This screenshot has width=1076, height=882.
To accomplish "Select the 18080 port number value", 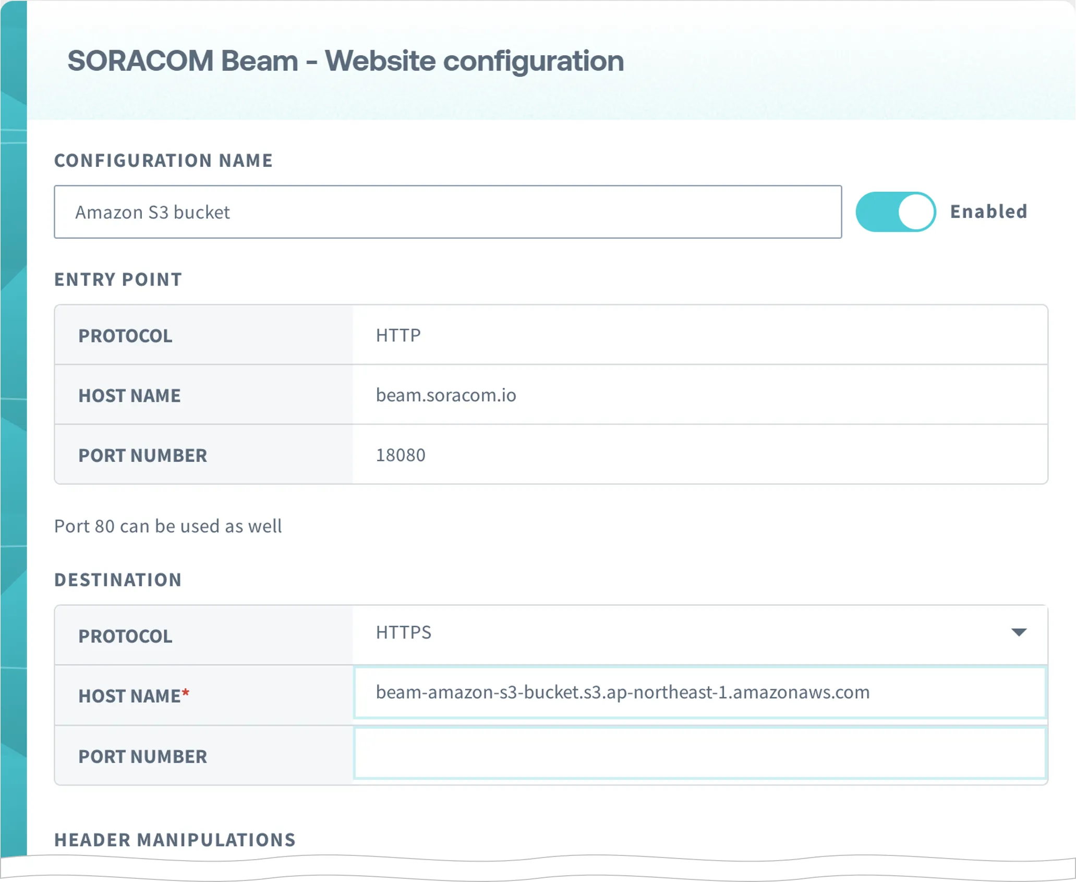I will coord(401,455).
